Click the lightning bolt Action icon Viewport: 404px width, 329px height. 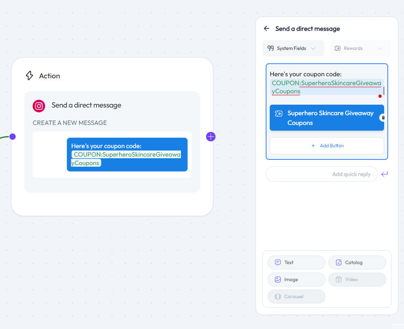click(29, 76)
